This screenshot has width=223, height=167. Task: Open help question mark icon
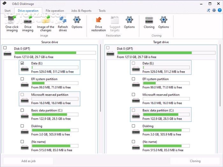tap(220, 10)
